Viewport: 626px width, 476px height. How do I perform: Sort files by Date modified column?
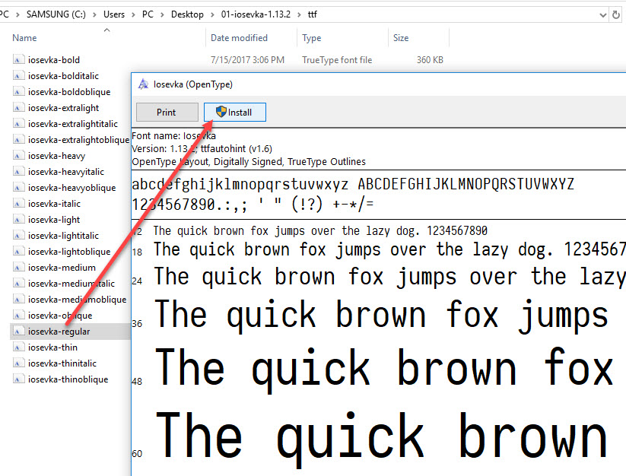[239, 38]
